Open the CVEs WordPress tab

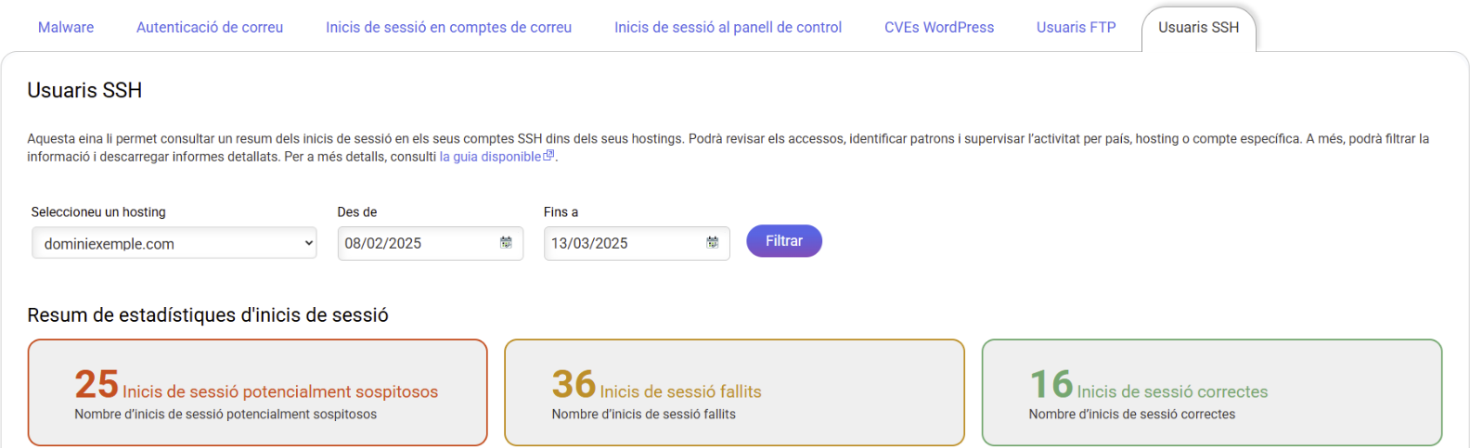[x=939, y=27]
